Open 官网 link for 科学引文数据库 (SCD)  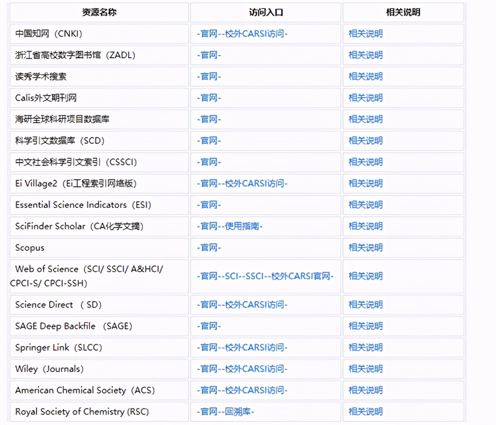click(x=209, y=140)
